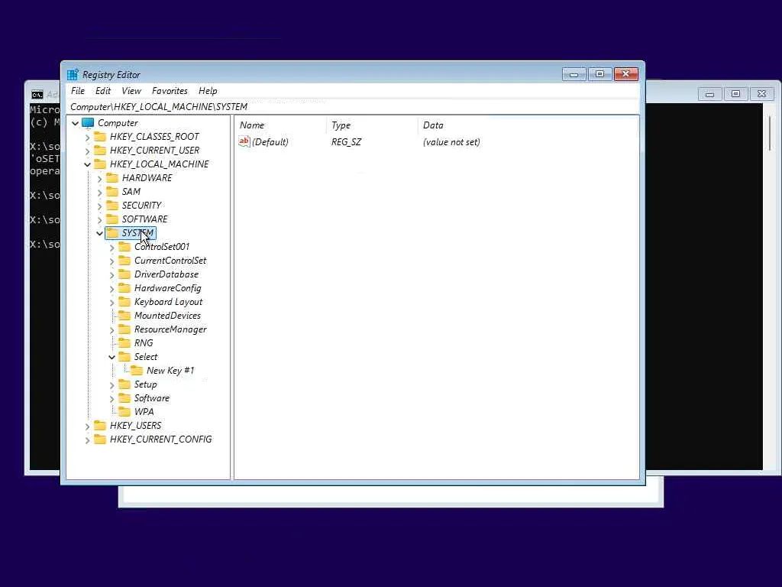Screen dimensions: 782x587
Task: Click the HKEY_CURRENT_USER folder icon
Action: tap(100, 151)
